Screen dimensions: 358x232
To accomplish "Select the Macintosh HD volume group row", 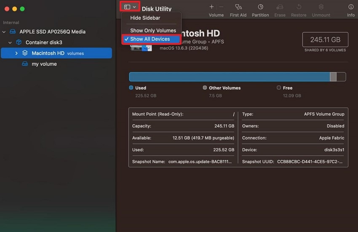I will pyautogui.click(x=56, y=53).
